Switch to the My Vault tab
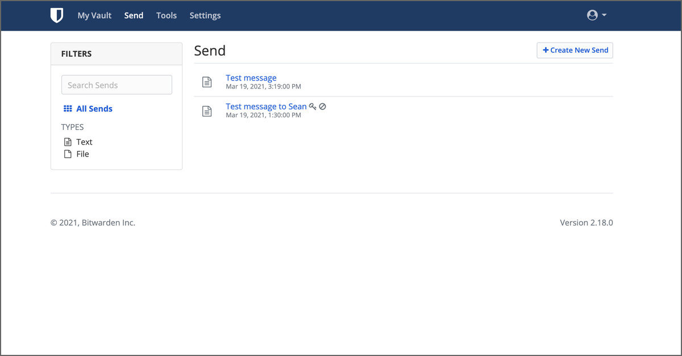Image resolution: width=682 pixels, height=356 pixels. (94, 15)
